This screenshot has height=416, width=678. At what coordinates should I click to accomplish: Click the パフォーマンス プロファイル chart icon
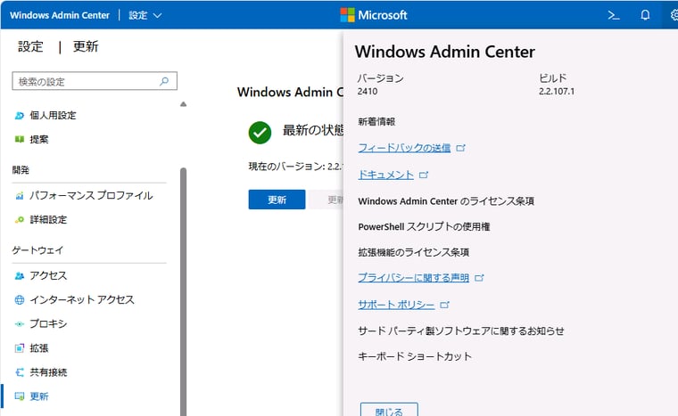point(20,196)
